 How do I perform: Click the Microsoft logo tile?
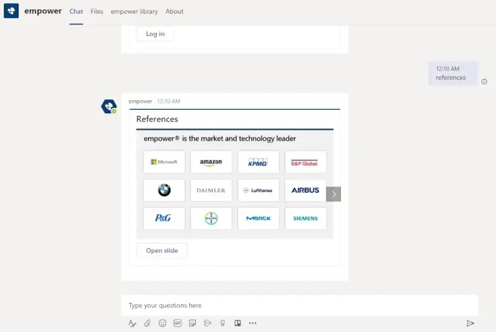tap(164, 162)
